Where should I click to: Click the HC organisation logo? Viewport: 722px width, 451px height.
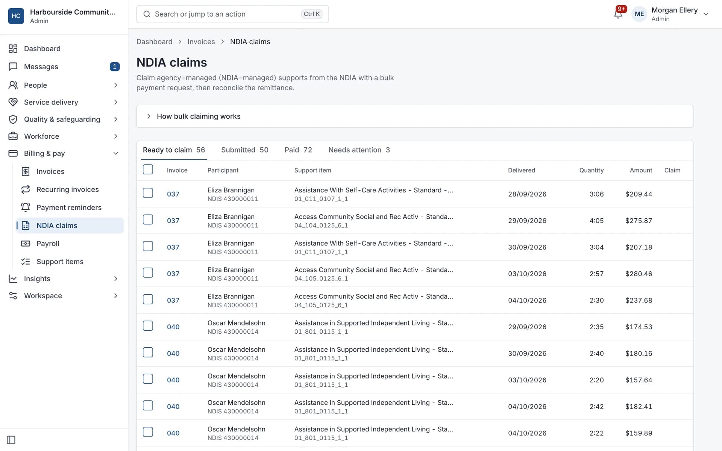(x=16, y=16)
